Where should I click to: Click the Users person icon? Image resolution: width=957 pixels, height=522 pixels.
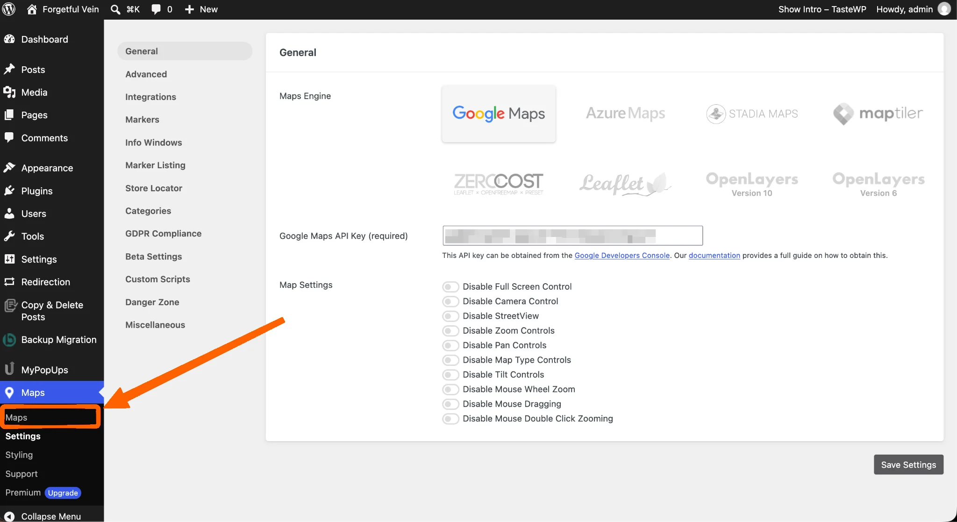click(9, 214)
